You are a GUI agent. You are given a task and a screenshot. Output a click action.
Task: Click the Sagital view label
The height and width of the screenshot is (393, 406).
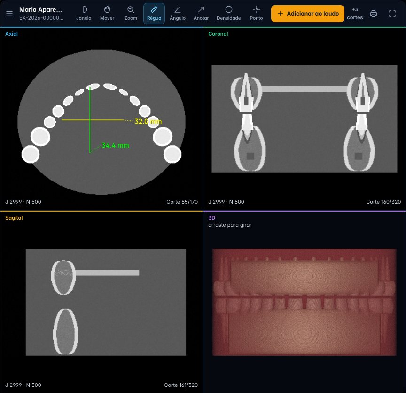coord(14,218)
